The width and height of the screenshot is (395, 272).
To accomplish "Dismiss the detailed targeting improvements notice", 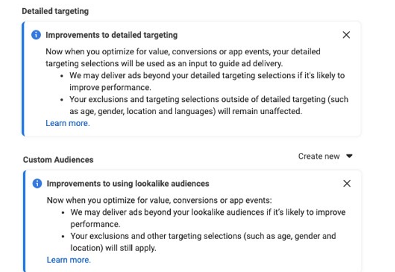I will tap(346, 35).
